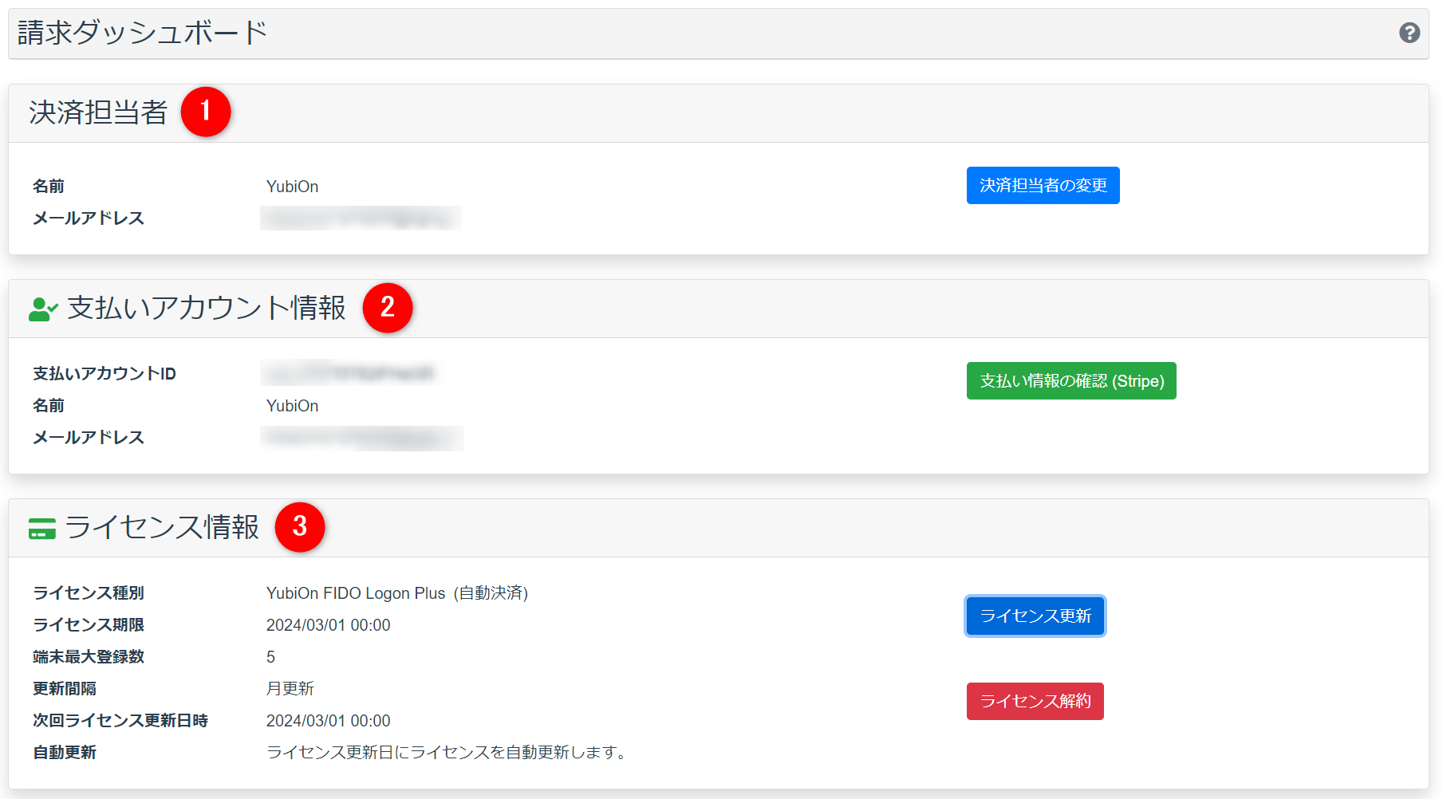Click メールアドレス label in 支払いアカウント情報 section

click(x=89, y=438)
